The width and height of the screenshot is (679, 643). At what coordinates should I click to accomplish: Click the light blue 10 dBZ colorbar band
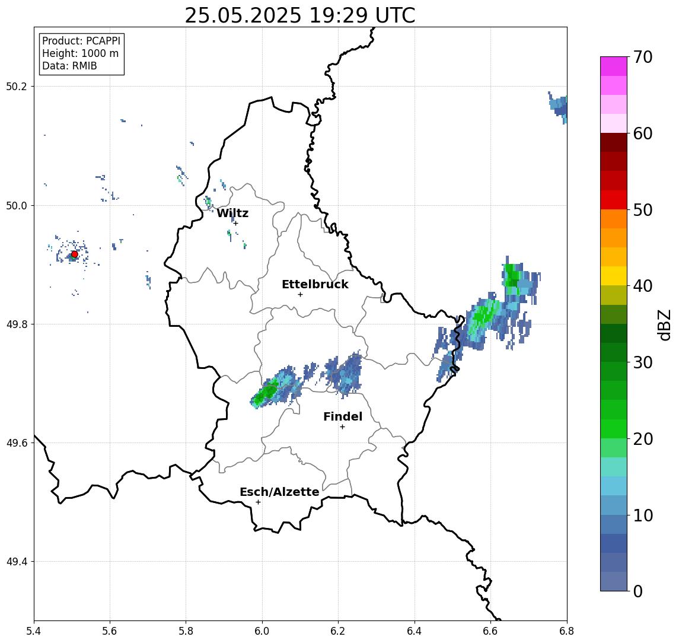click(614, 505)
